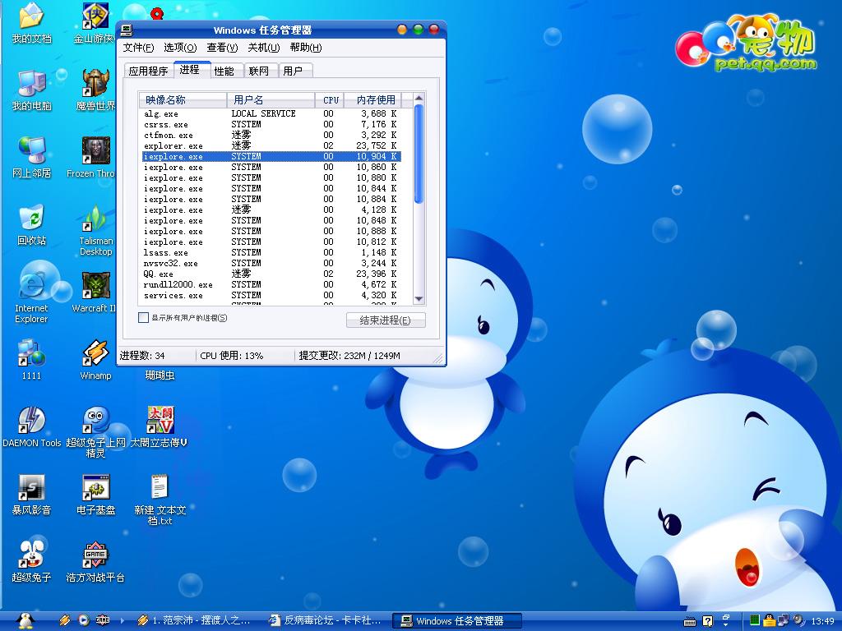This screenshot has width=842, height=631.
Task: Click the 新建 文本文档.txt file icon
Action: (x=160, y=488)
